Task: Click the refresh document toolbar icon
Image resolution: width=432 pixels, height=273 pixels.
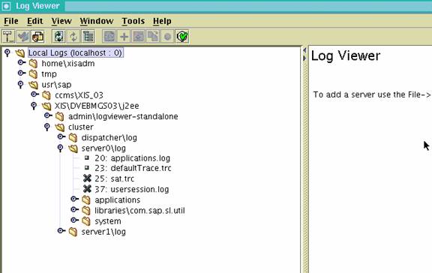Action: [58, 36]
